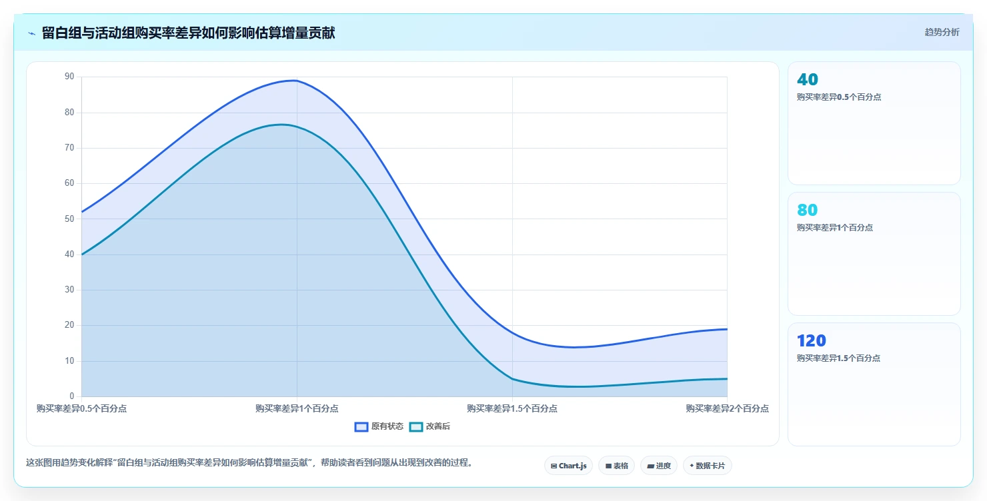
Task: Click card caption 购买率差异1个百分点 under 80
Action: tap(835, 227)
